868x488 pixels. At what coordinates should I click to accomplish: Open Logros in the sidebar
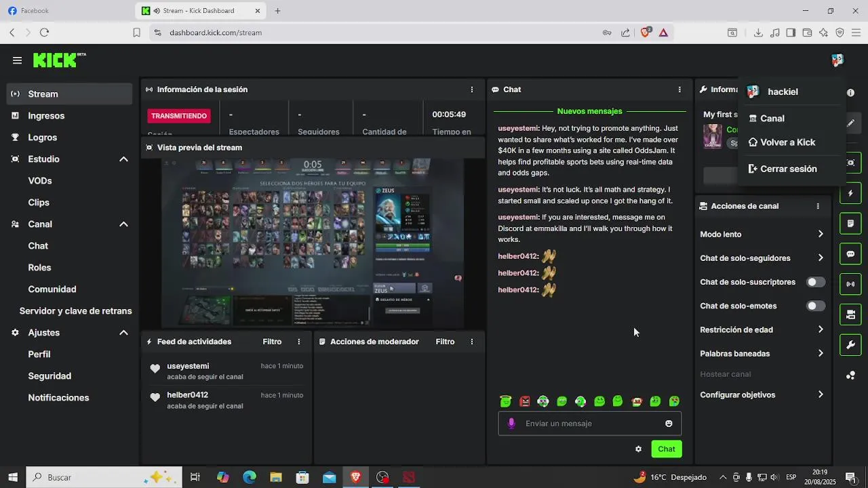(x=69, y=138)
